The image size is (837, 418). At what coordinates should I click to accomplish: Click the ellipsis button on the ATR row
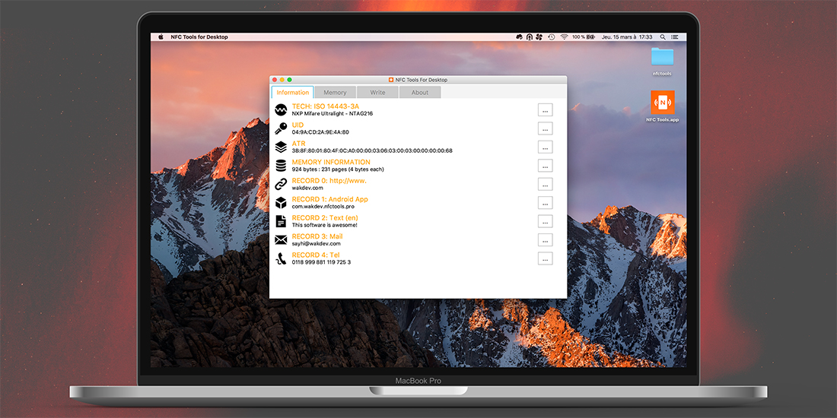tap(545, 147)
